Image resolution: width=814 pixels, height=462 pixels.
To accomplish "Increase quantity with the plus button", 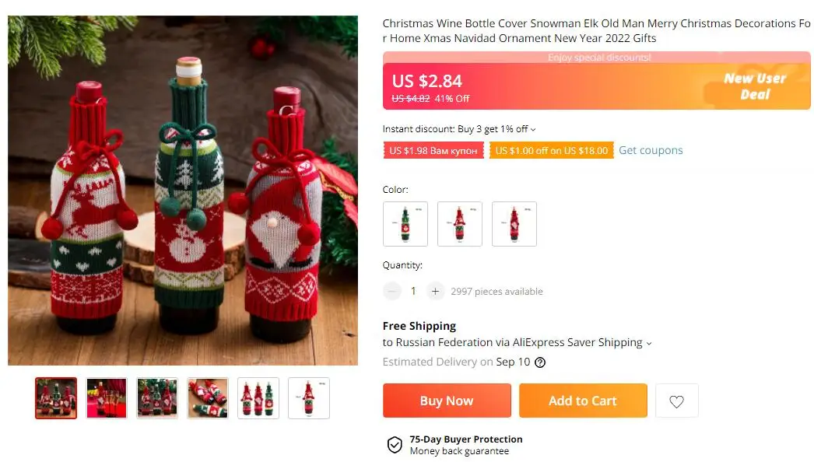I will pyautogui.click(x=435, y=291).
